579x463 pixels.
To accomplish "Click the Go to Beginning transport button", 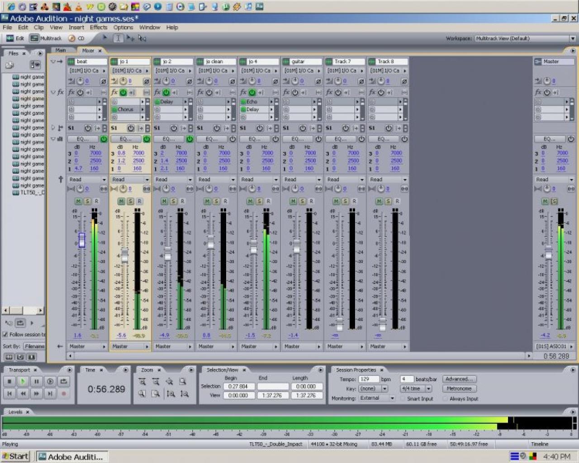I will click(x=9, y=394).
